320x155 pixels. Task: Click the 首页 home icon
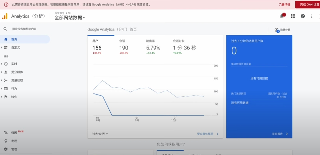coord(6,39)
